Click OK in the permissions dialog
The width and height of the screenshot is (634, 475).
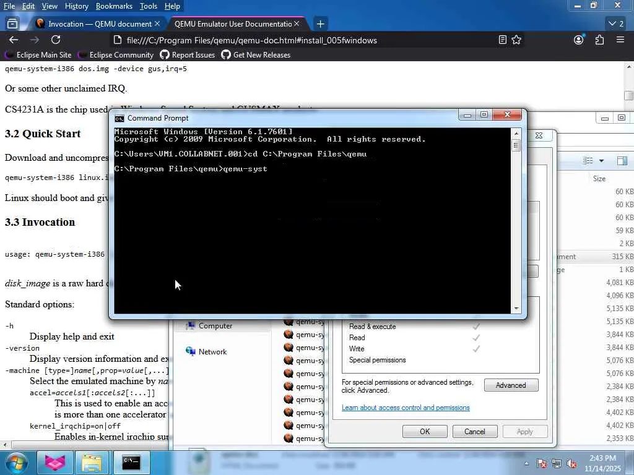425,431
